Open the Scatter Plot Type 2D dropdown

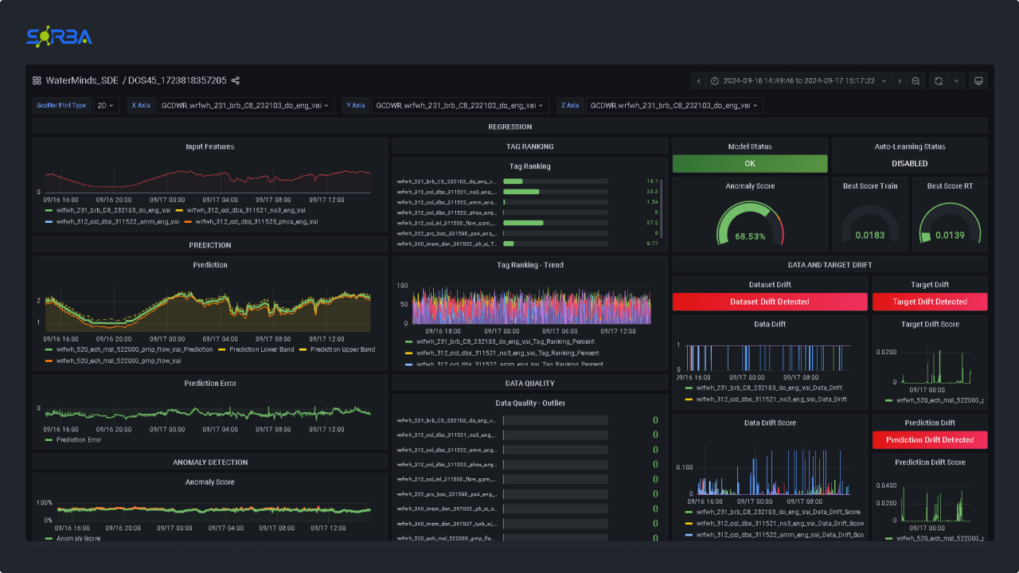tap(106, 105)
